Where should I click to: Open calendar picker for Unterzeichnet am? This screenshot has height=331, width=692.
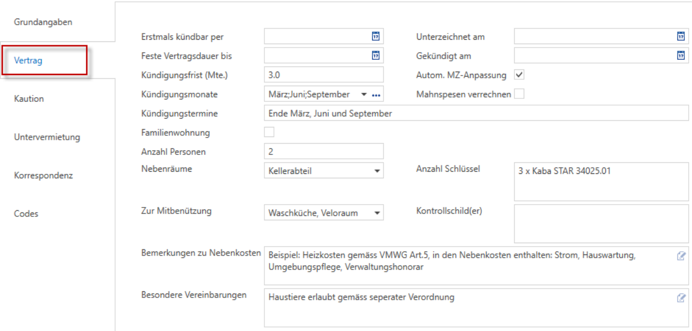(x=680, y=36)
